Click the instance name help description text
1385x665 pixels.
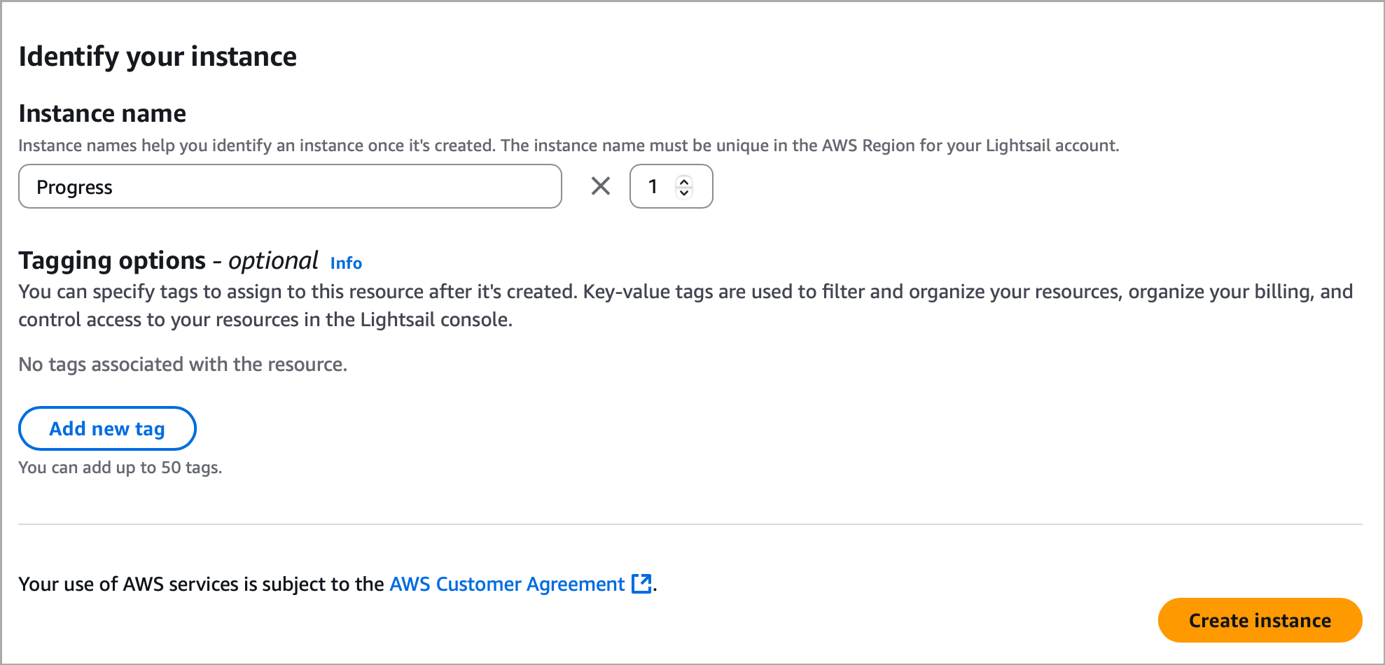pos(569,146)
